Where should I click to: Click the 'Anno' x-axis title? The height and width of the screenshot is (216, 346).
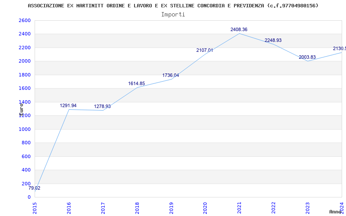click(x=335, y=212)
